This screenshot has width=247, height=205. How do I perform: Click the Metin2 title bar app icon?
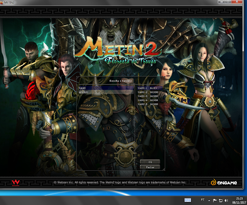tap(2, 3)
